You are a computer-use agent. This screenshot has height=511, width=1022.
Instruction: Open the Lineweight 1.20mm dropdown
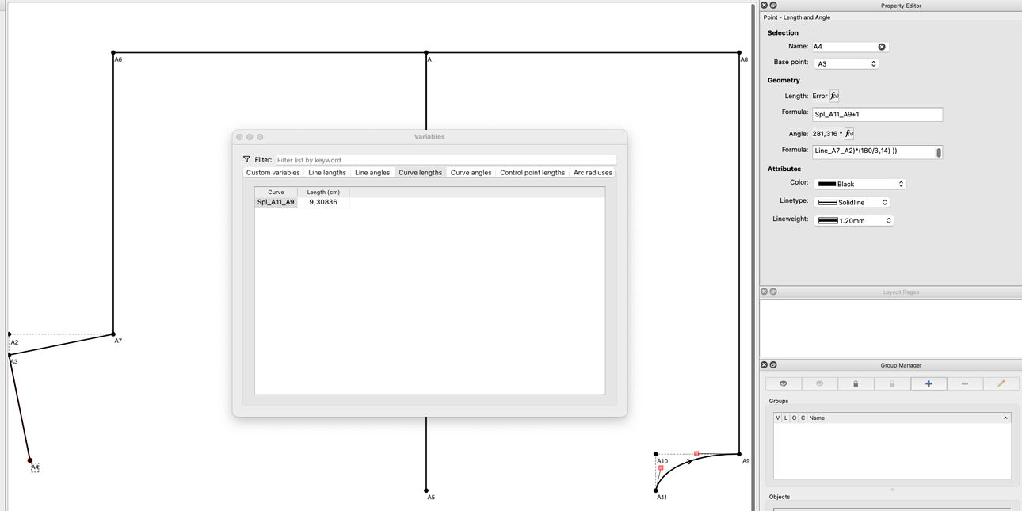point(854,220)
